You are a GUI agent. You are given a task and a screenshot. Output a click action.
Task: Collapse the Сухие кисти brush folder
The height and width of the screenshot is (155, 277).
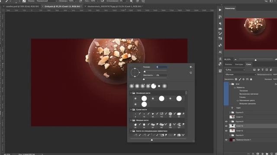click(131, 109)
